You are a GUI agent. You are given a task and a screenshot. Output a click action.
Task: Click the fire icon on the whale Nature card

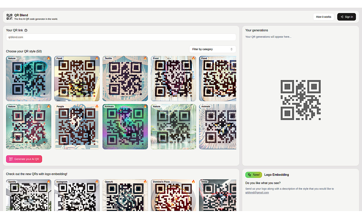click(x=48, y=58)
